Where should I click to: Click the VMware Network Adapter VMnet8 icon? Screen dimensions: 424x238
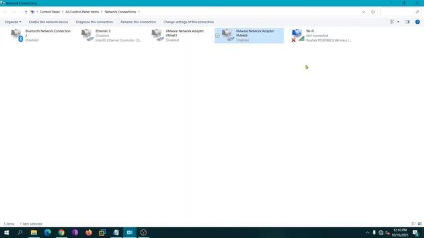(228, 35)
